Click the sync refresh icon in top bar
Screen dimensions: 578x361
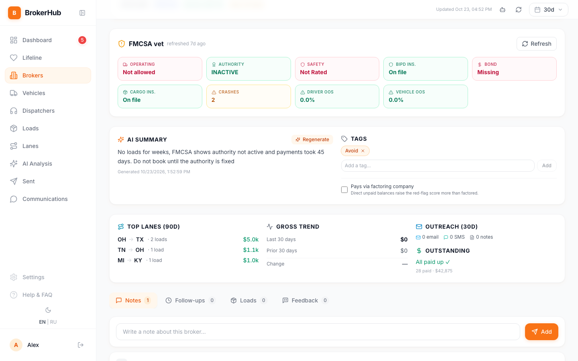point(519,10)
